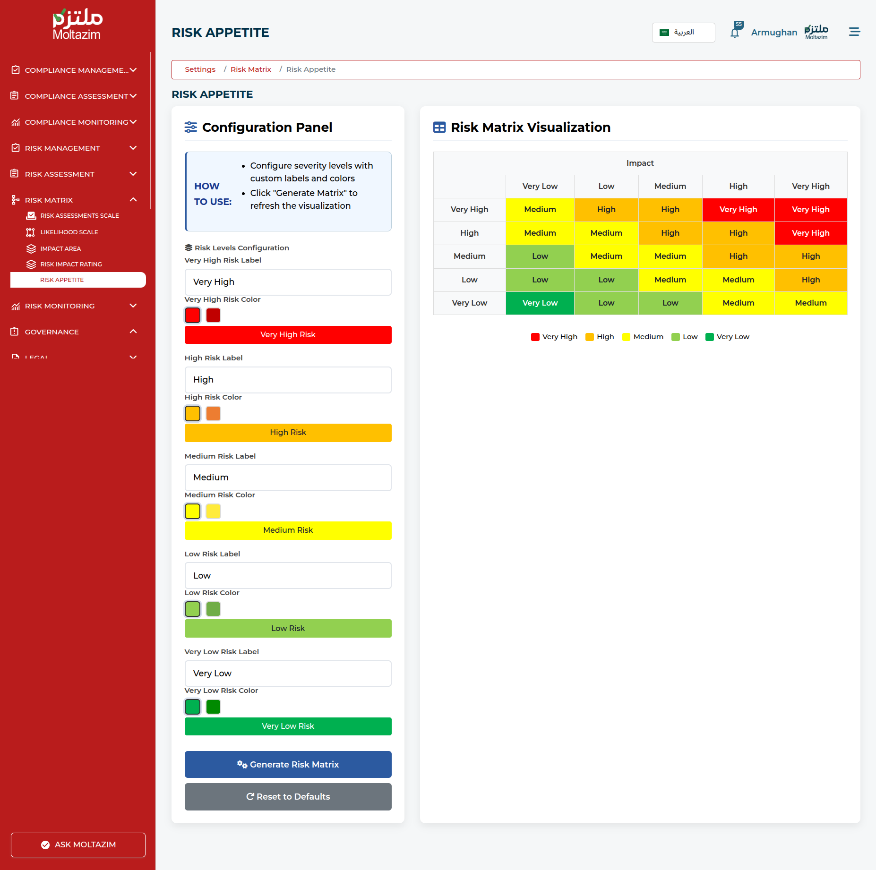The height and width of the screenshot is (870, 876).
Task: Click Reset to Defaults button
Action: (x=288, y=797)
